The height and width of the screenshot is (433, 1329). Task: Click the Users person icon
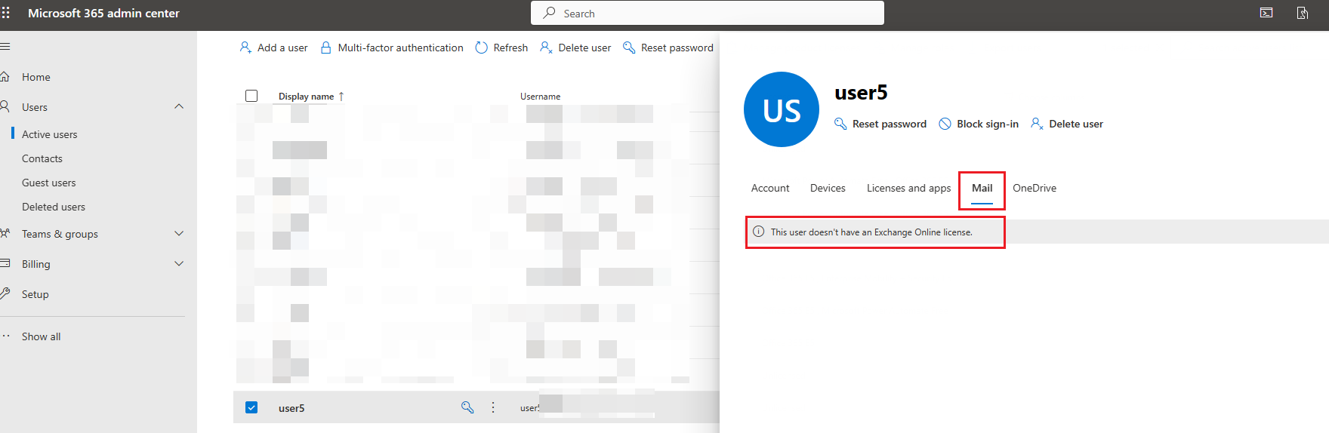(x=5, y=107)
